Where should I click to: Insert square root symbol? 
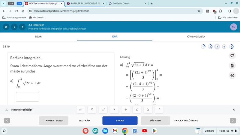(80, 110)
